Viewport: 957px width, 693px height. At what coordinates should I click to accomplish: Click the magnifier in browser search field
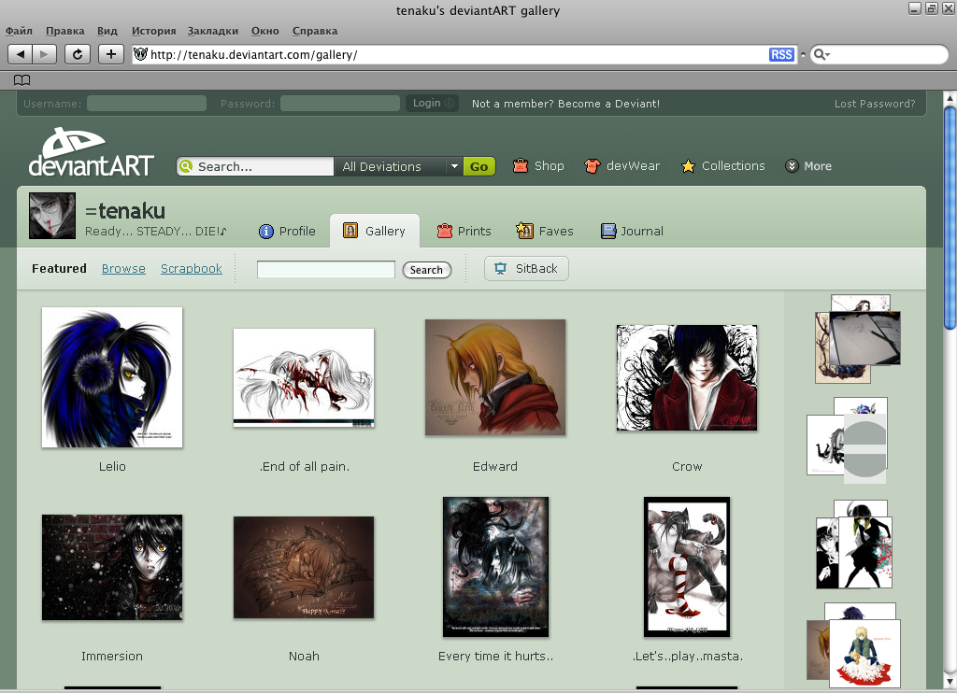821,55
